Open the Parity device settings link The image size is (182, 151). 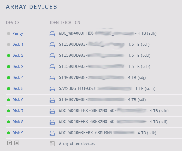[18, 33]
